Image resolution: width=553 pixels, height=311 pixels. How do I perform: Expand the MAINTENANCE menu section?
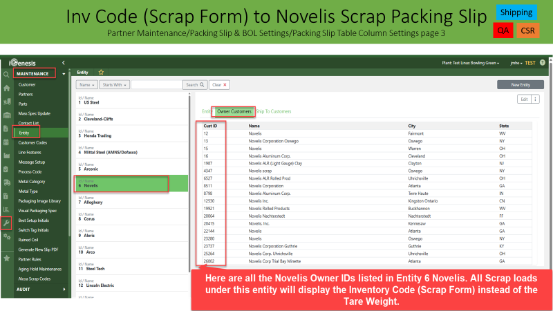[40, 74]
